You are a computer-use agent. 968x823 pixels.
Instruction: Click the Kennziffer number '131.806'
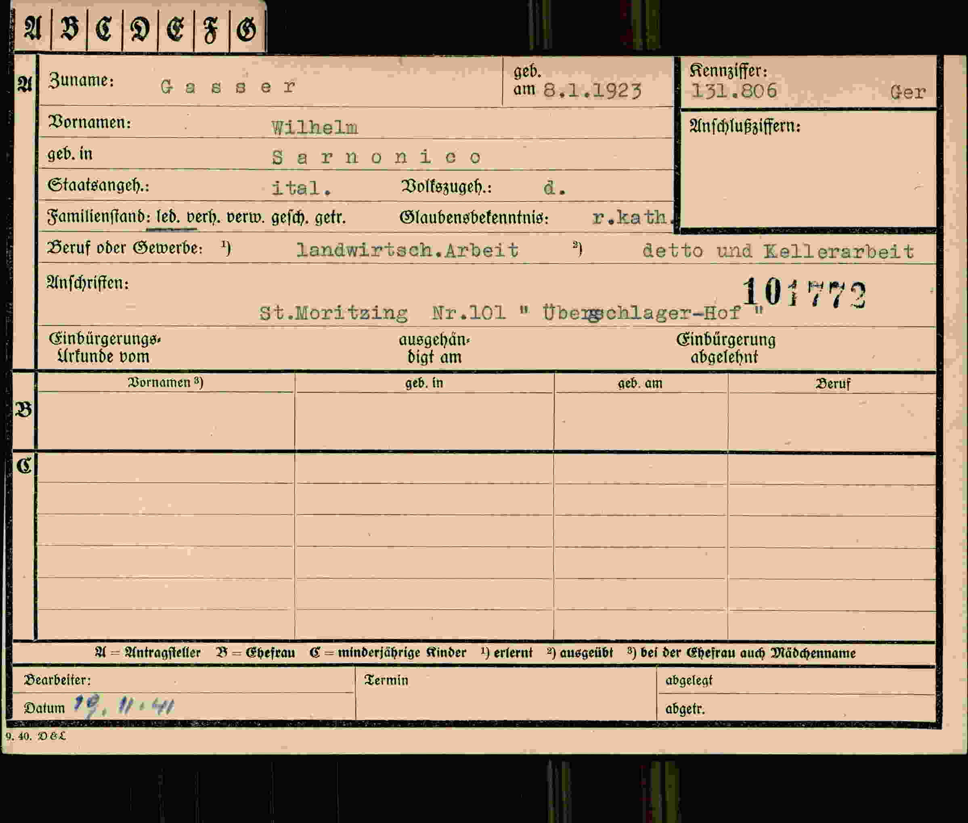[734, 91]
